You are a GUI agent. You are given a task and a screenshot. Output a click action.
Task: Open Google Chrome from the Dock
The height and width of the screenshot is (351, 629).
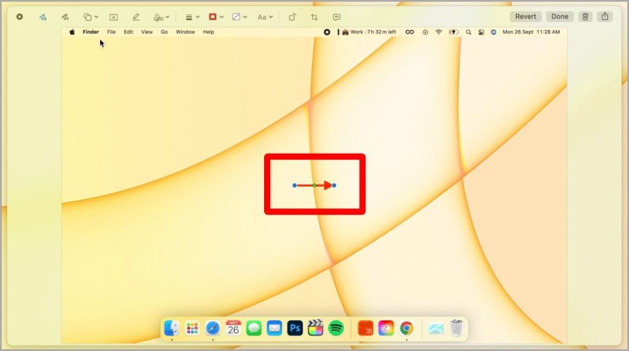point(407,328)
